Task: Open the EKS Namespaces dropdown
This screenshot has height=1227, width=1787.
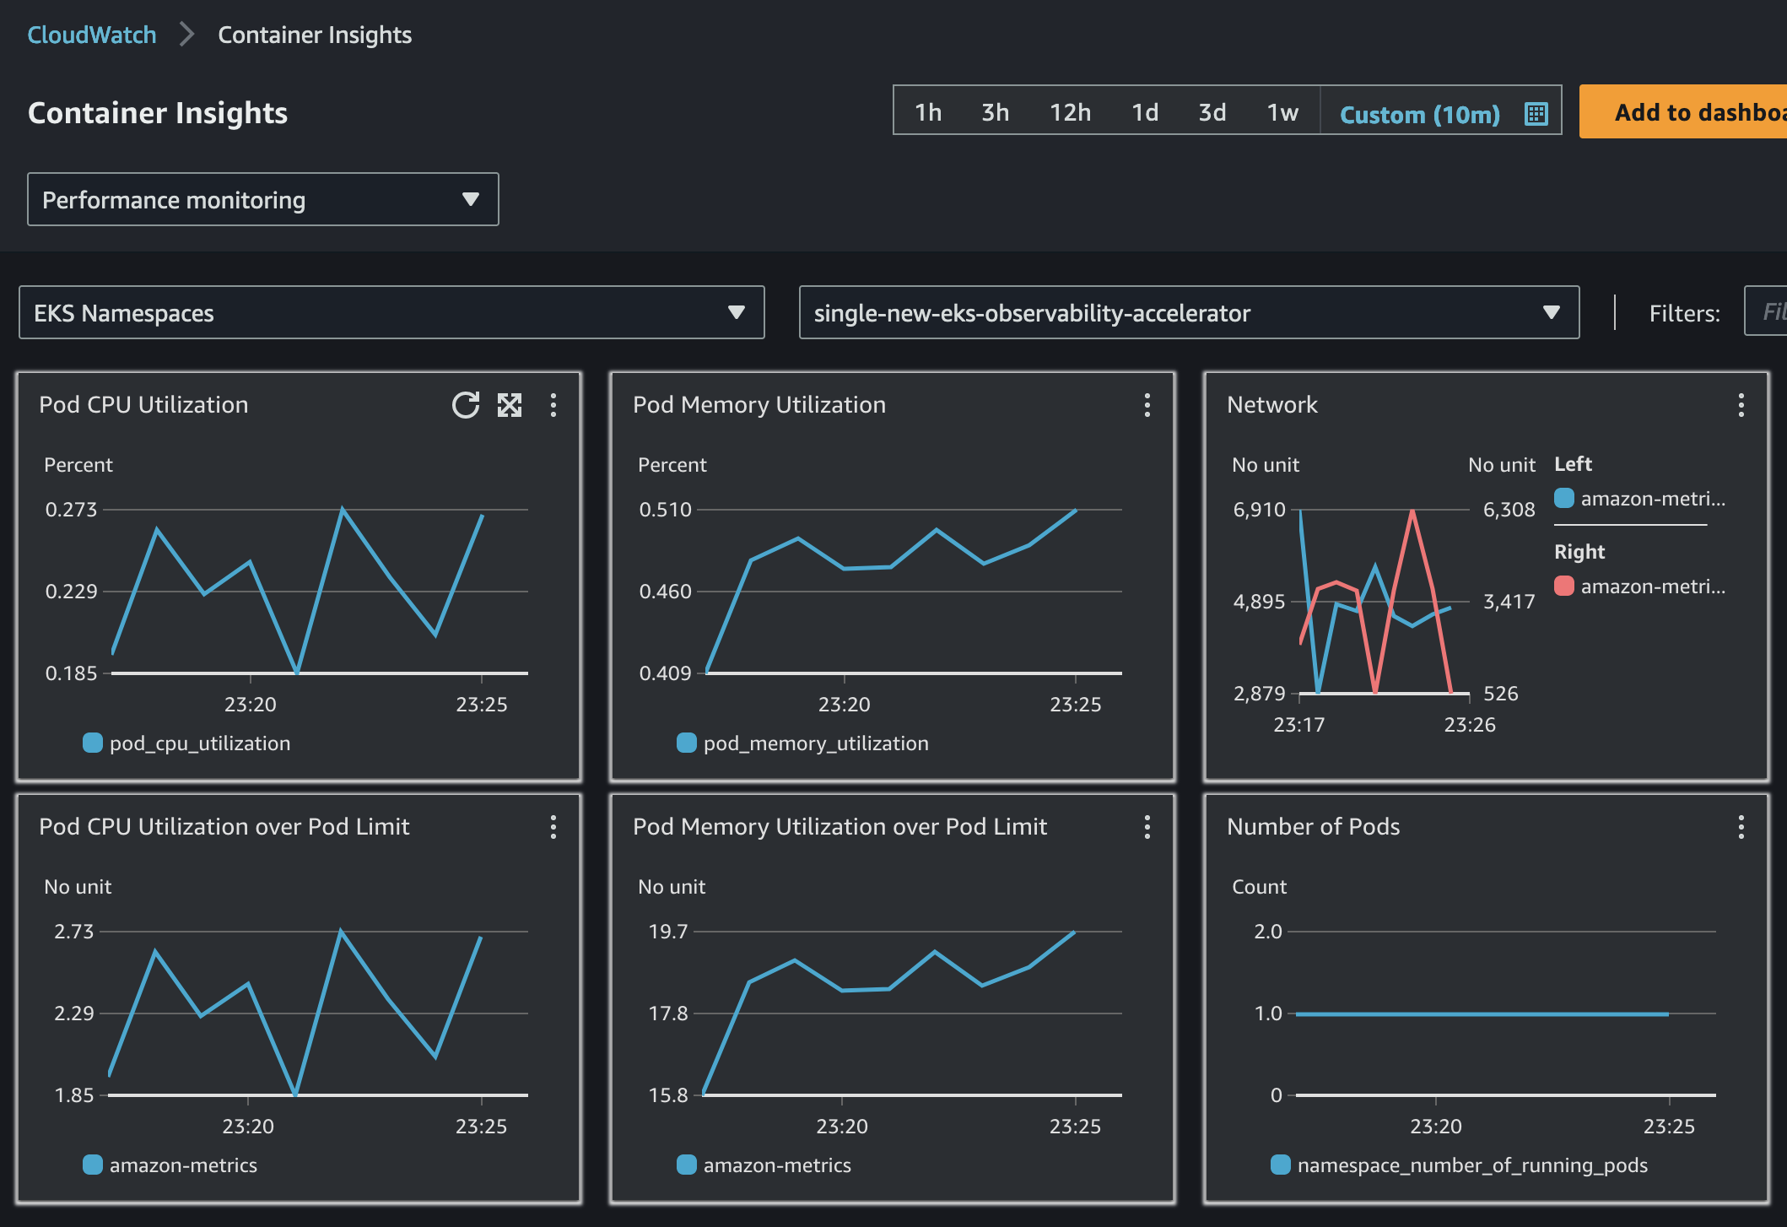Action: (x=391, y=312)
